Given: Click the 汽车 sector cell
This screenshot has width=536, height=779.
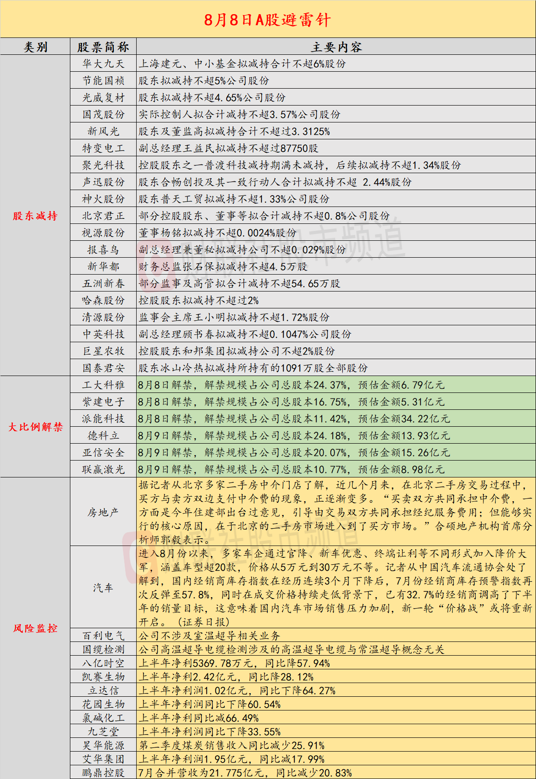Looking at the screenshot, I should pos(103,588).
